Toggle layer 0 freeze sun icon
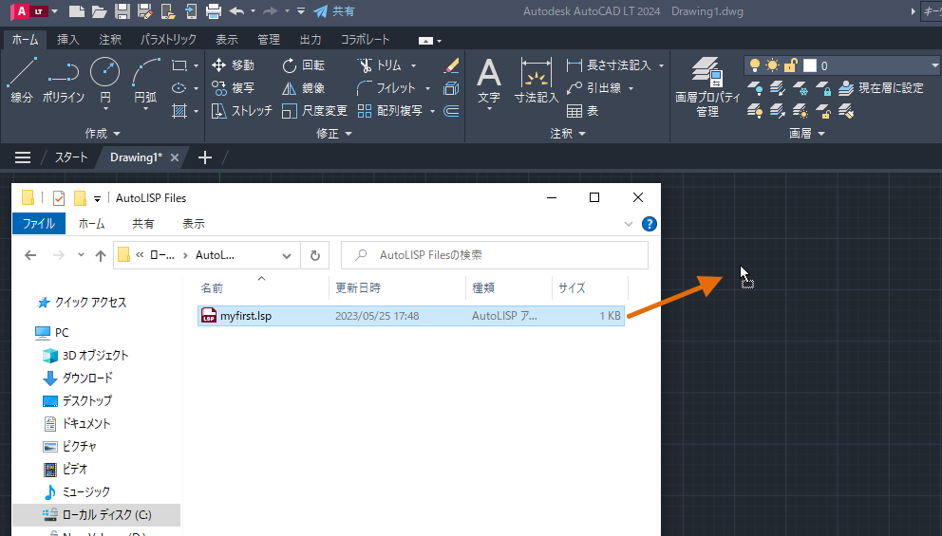 click(x=773, y=65)
